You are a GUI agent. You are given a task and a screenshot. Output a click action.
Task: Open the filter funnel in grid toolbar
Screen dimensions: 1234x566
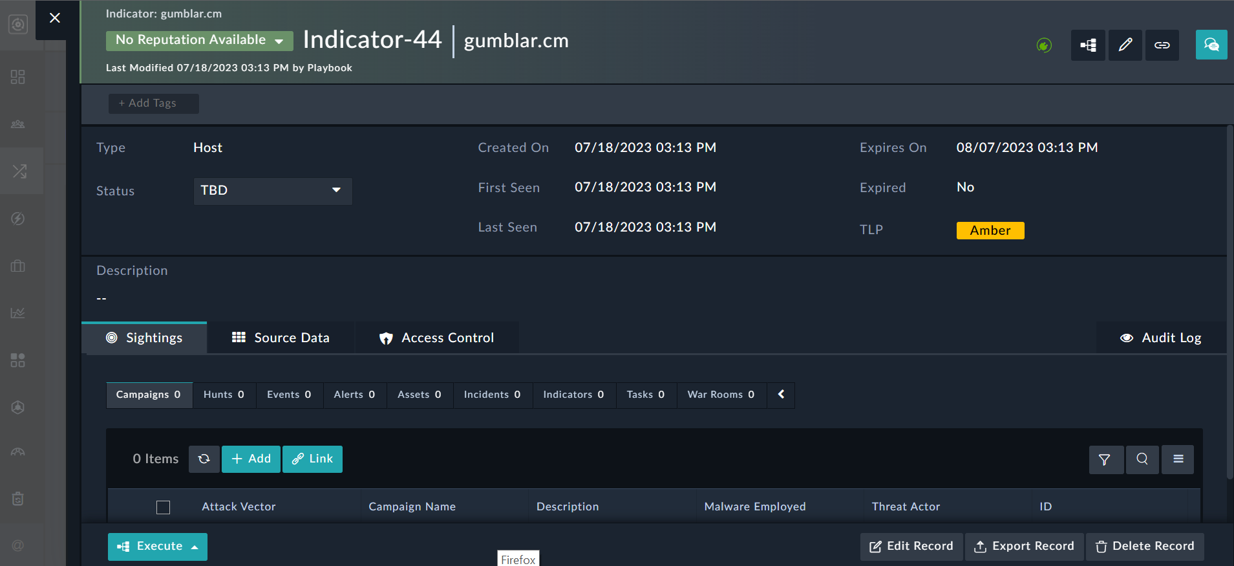(x=1105, y=459)
